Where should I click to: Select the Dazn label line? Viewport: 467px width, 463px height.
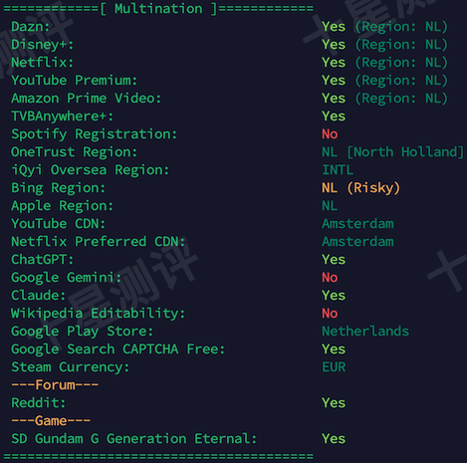point(31,26)
